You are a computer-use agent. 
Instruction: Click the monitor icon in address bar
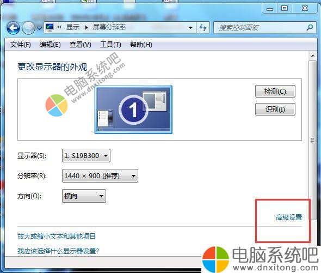[50, 27]
